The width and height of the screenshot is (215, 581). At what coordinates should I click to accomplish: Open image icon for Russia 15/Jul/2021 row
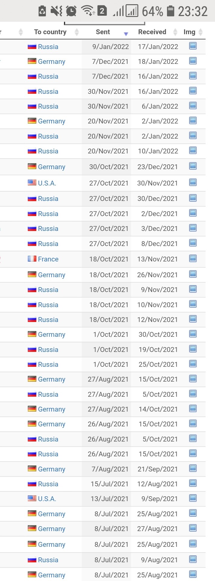point(193,483)
